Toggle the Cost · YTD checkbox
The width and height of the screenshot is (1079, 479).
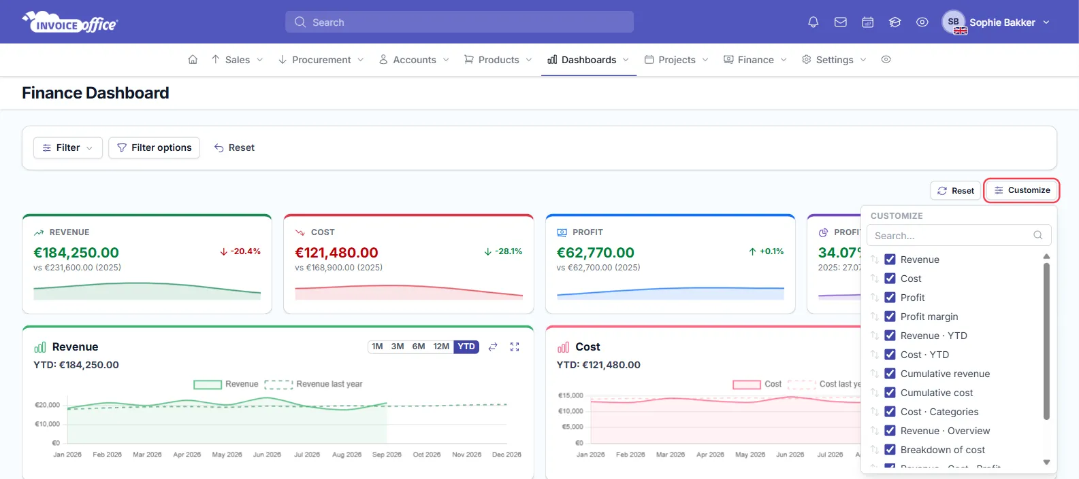[890, 354]
